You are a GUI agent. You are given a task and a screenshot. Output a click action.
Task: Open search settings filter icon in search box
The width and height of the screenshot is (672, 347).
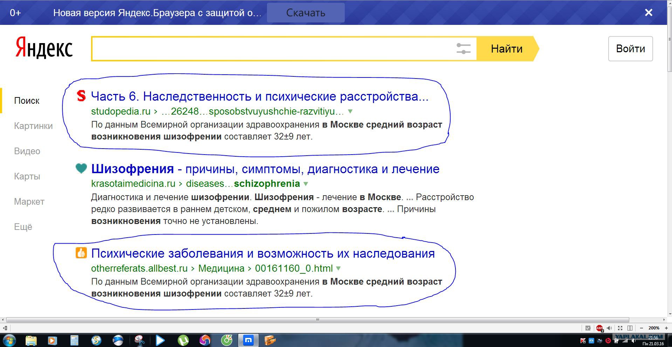463,49
